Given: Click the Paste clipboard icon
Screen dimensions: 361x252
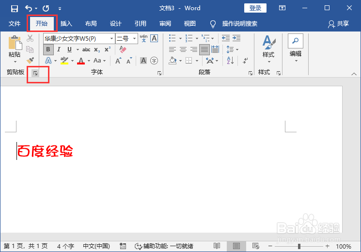Looking at the screenshot, I should pos(15,43).
